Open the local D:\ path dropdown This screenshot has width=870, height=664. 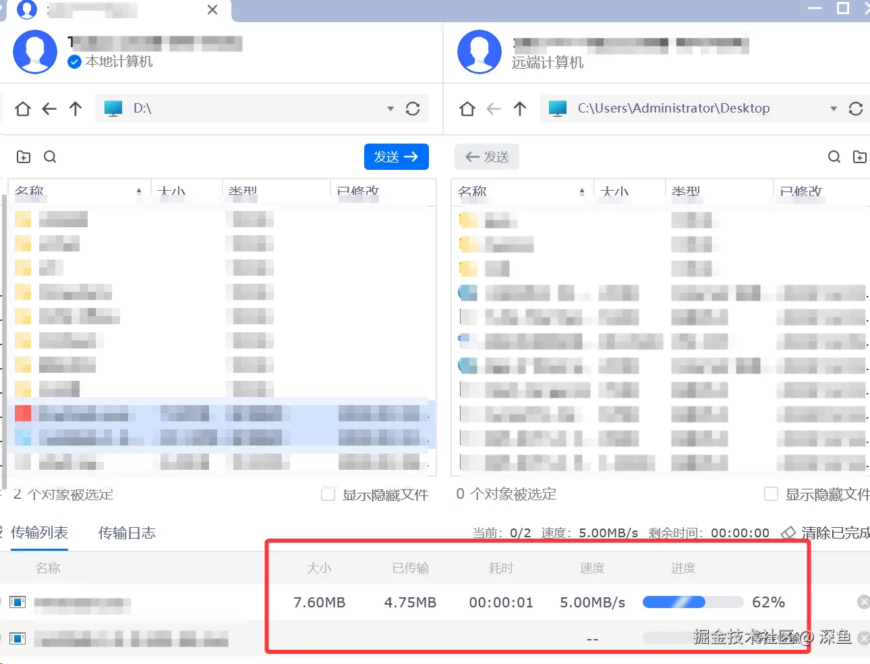(390, 109)
